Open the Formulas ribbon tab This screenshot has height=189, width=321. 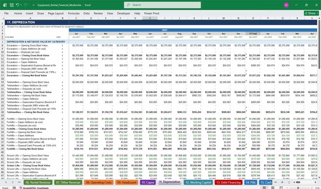point(74,13)
